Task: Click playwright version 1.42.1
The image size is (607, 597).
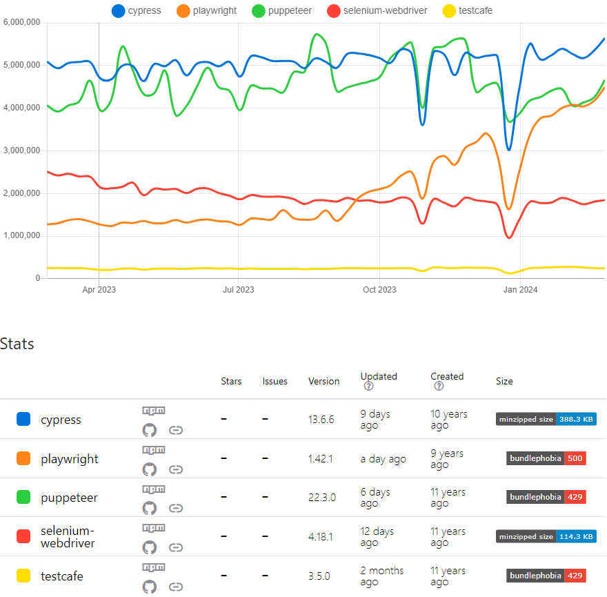Action: [321, 459]
